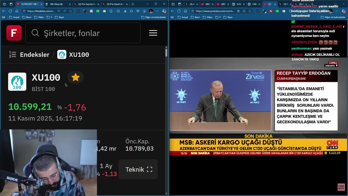Screen dimensions: 348x196
Task: Switch to the X'te Seyhan tab
Action: click(86, 4)
